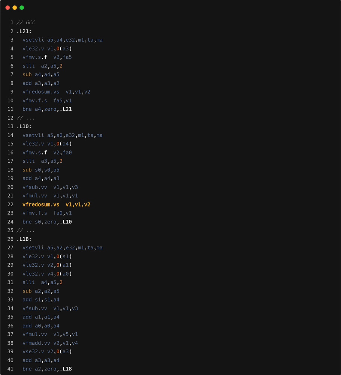Click the yellow minimize button
This screenshot has height=375, width=341.
coord(14,7)
